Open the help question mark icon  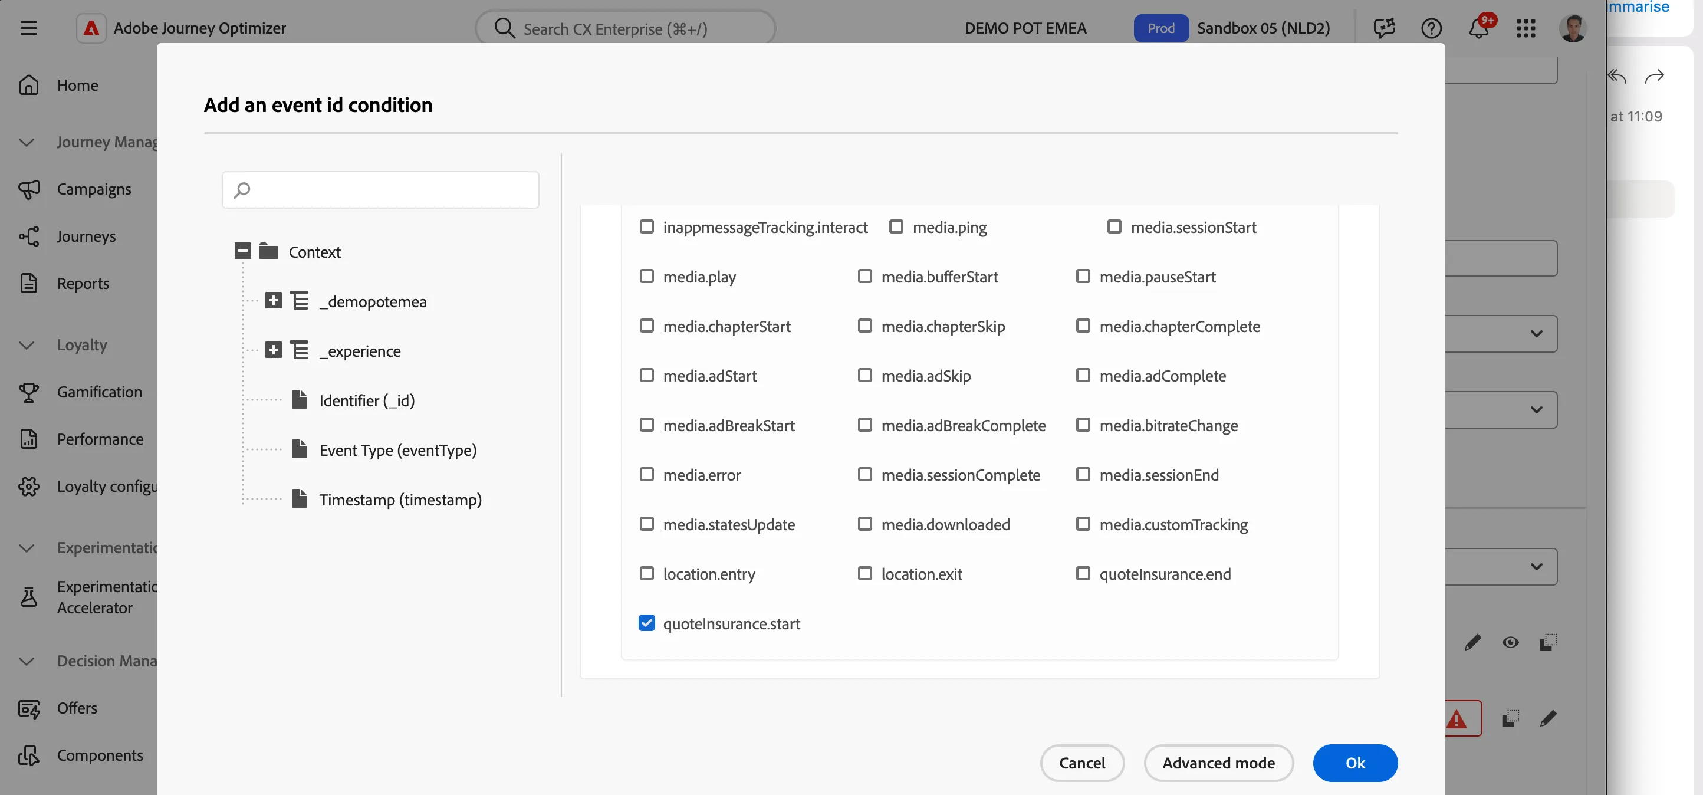[x=1431, y=28]
